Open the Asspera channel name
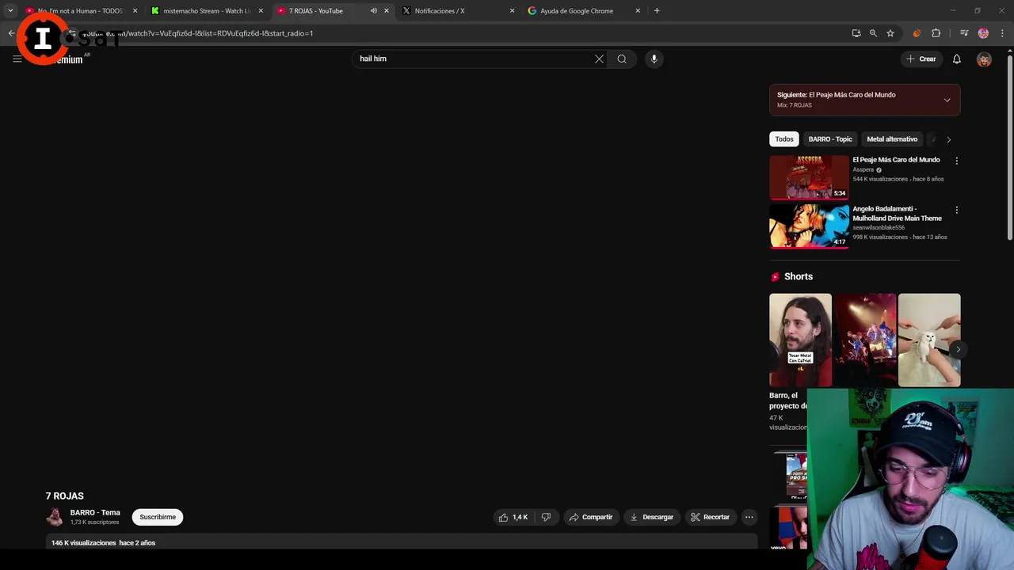This screenshot has width=1014, height=570. point(863,169)
